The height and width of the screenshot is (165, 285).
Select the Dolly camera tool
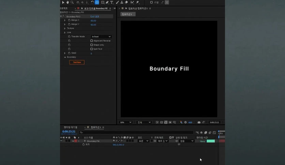tap(87, 2)
